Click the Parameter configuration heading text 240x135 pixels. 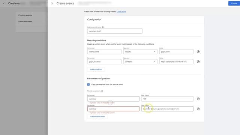coord(98,78)
